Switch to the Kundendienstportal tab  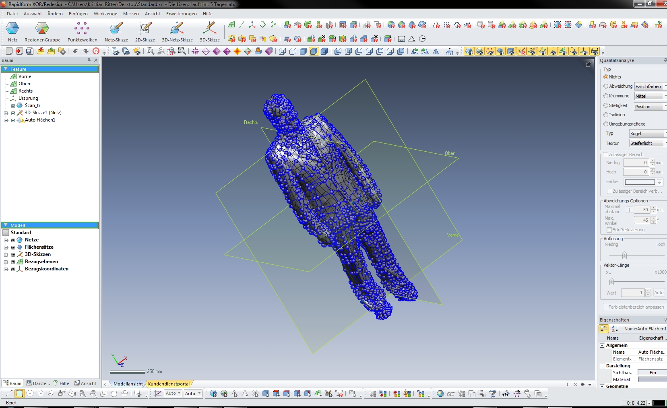click(x=169, y=384)
